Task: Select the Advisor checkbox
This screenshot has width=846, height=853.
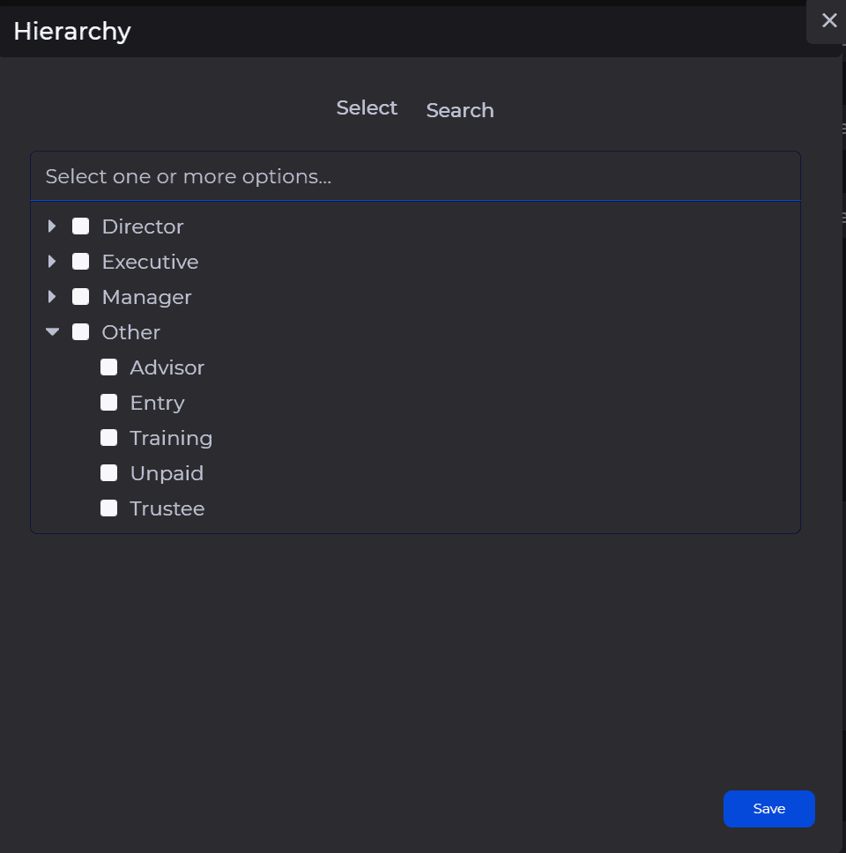Action: point(109,367)
